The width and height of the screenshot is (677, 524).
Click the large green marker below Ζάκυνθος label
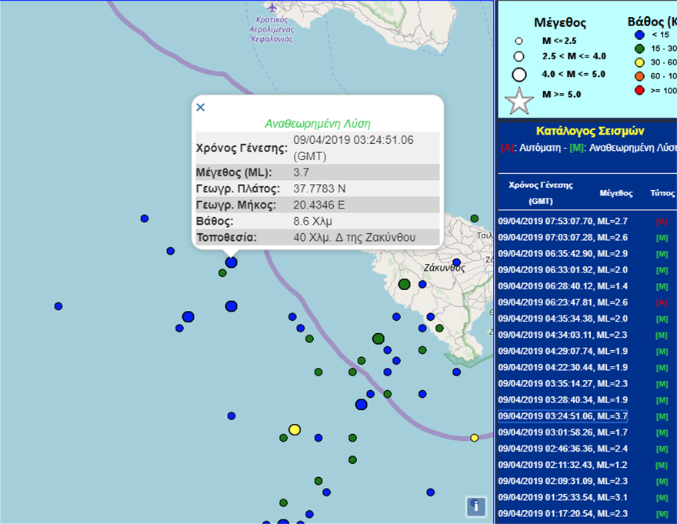[405, 285]
